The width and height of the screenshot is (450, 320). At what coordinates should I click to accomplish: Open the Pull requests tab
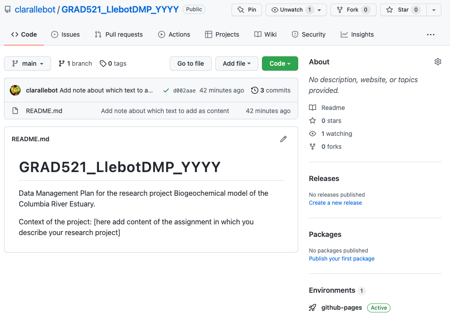pos(119,34)
